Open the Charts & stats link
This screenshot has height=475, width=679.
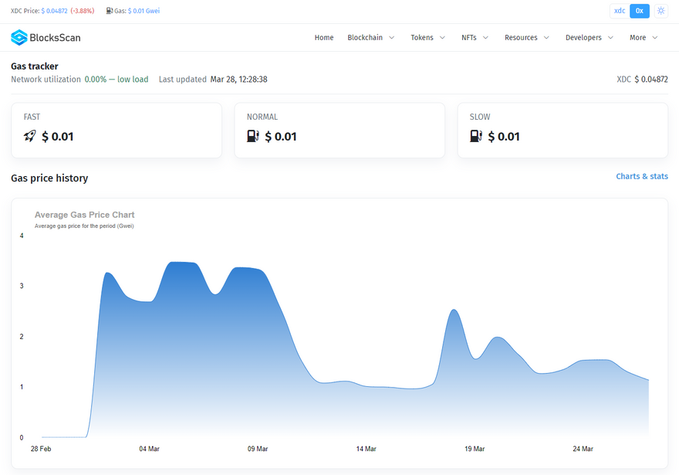[x=641, y=176]
